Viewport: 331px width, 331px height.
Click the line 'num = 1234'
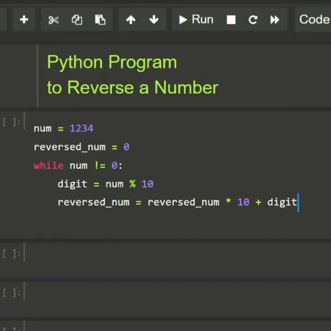coord(63,128)
